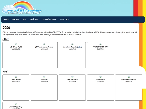Follow the alt. 1 link

(x=79, y=47)
